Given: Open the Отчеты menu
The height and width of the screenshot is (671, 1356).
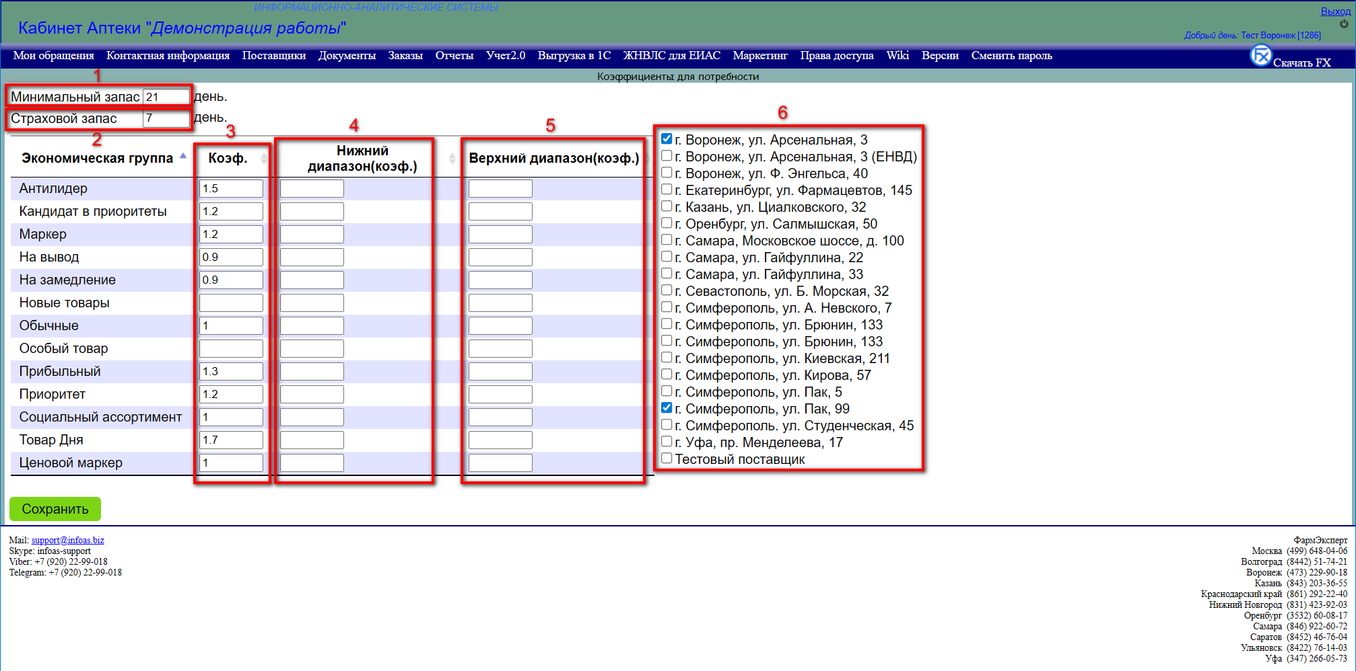Looking at the screenshot, I should [x=454, y=56].
